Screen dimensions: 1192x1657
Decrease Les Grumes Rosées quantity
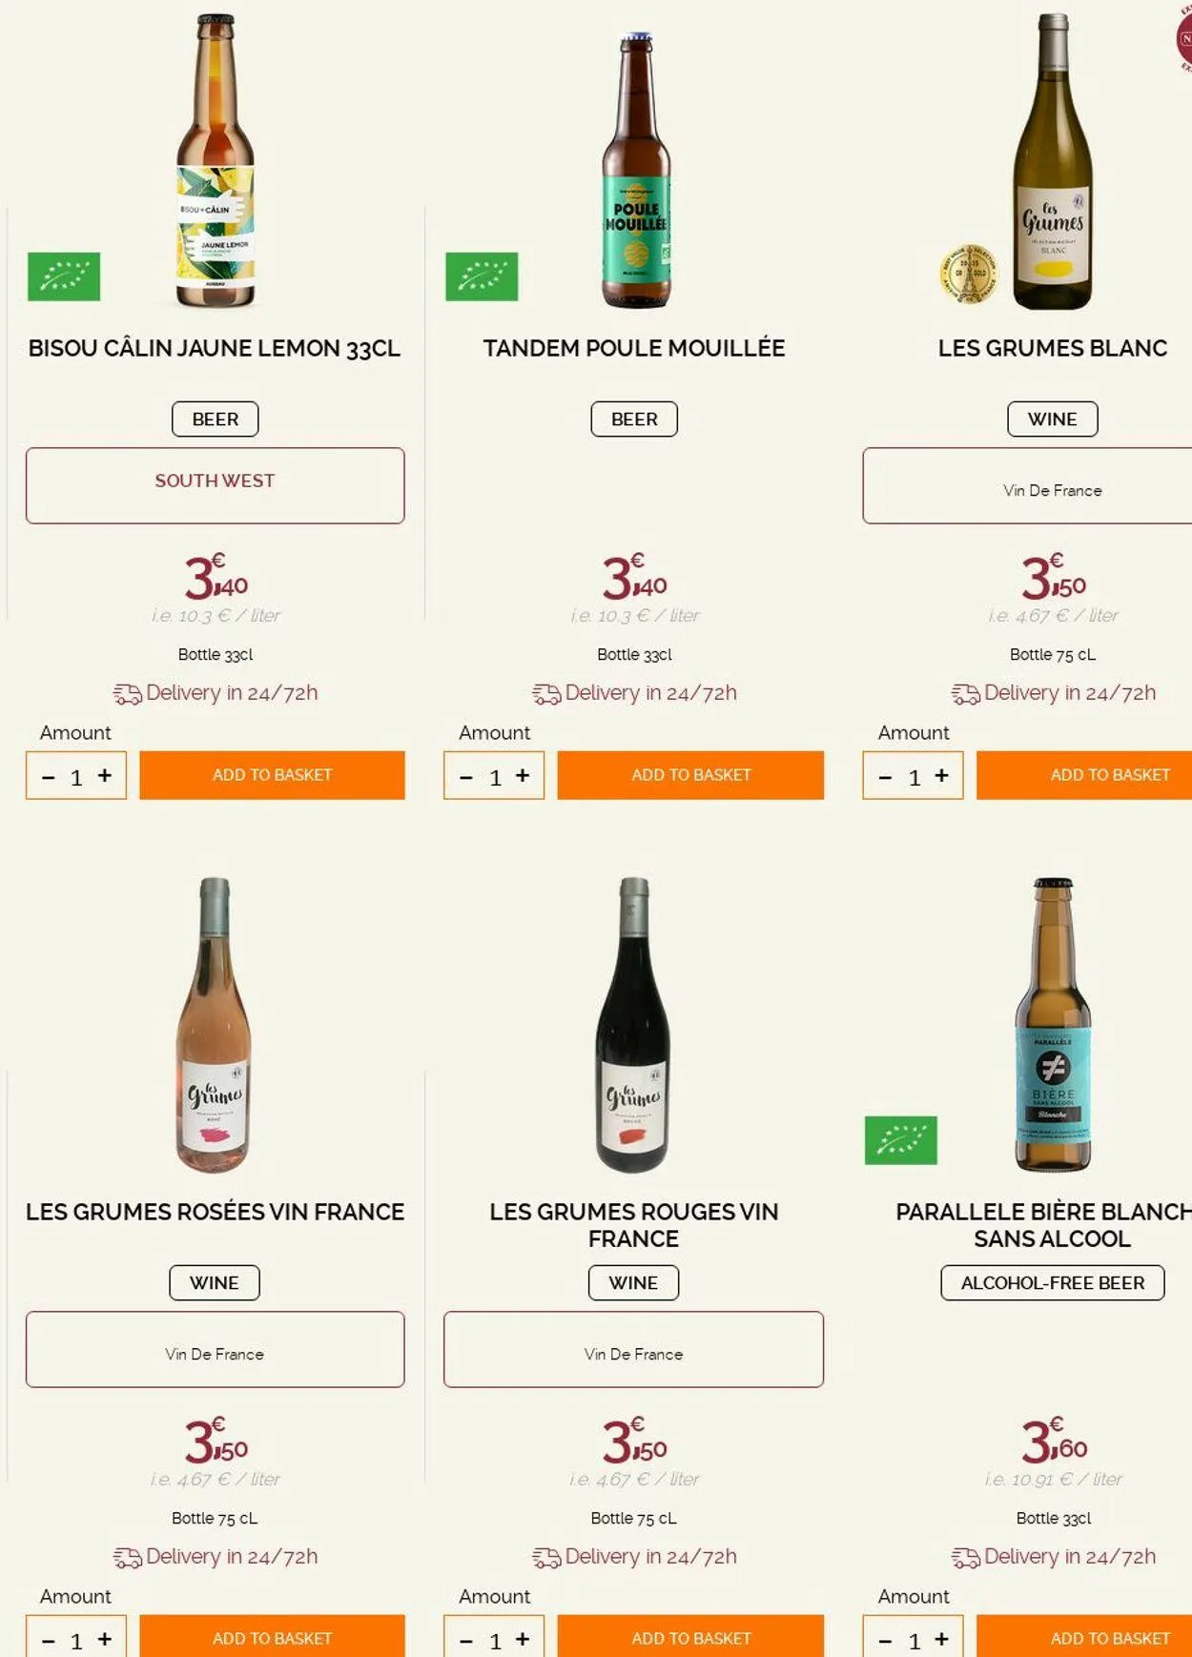point(49,1641)
